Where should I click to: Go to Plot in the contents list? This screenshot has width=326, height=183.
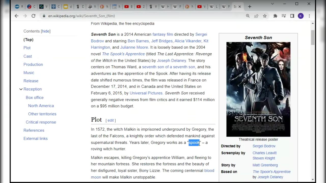(27, 48)
